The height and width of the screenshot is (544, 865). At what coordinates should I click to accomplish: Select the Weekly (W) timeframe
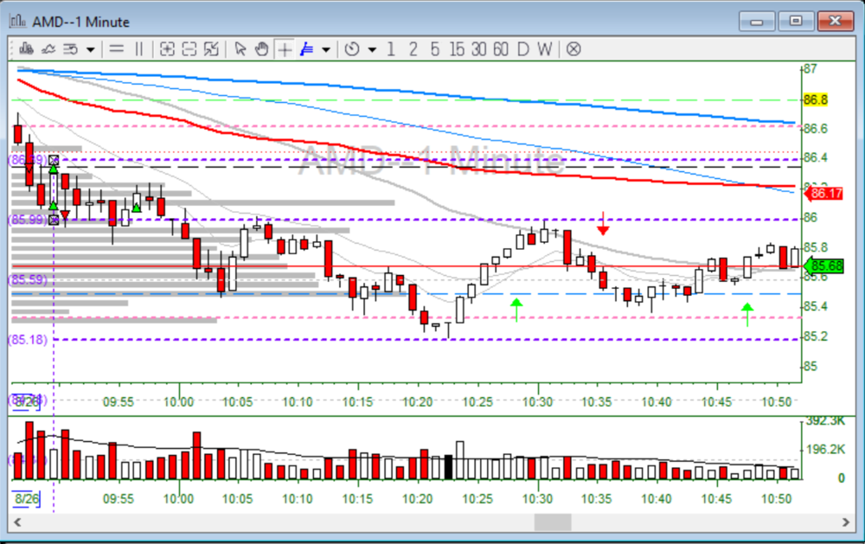(x=543, y=49)
